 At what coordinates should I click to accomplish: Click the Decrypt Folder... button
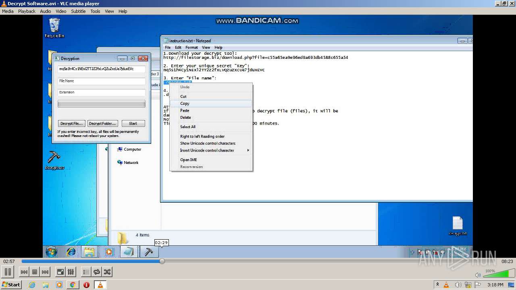click(x=103, y=124)
